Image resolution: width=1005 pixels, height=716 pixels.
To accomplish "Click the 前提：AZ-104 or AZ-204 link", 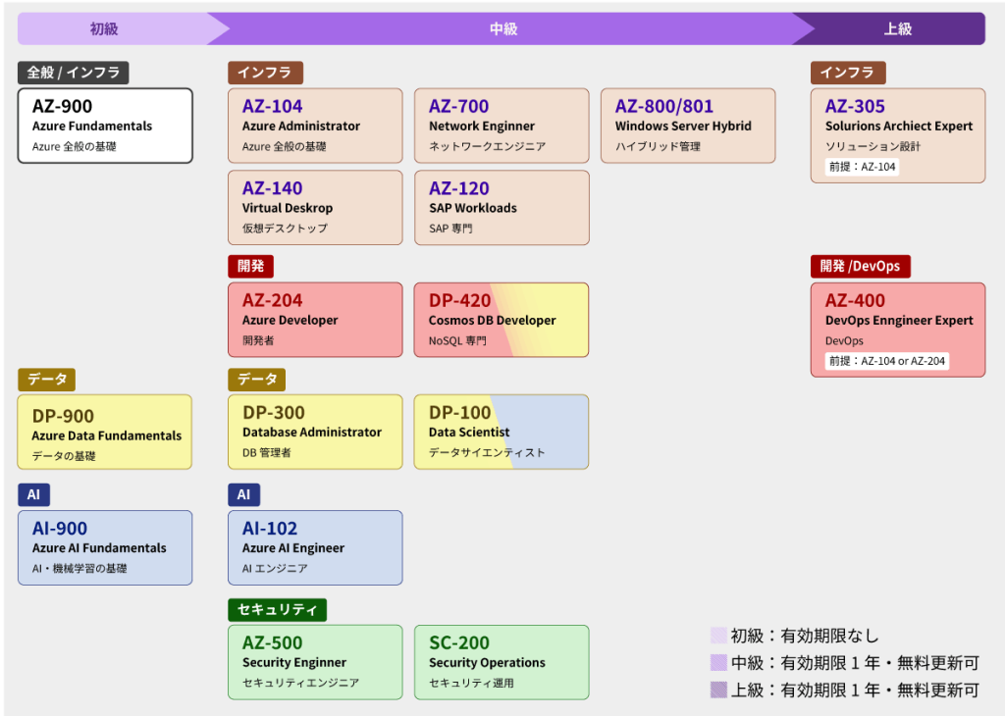I will (886, 360).
